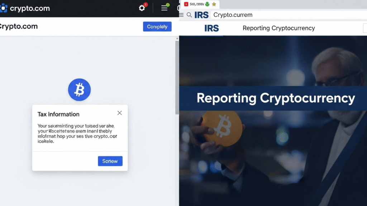Select the search magnifier icon beside the IRS logo
The image size is (367, 206).
[189, 15]
